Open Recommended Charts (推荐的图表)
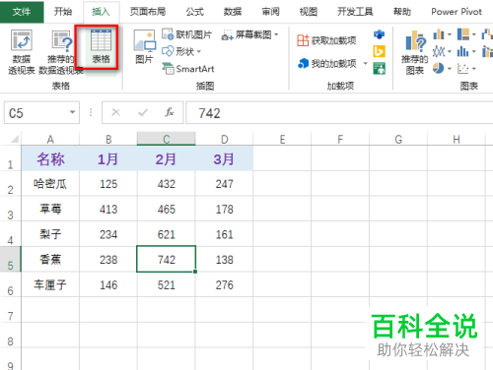 click(x=415, y=52)
